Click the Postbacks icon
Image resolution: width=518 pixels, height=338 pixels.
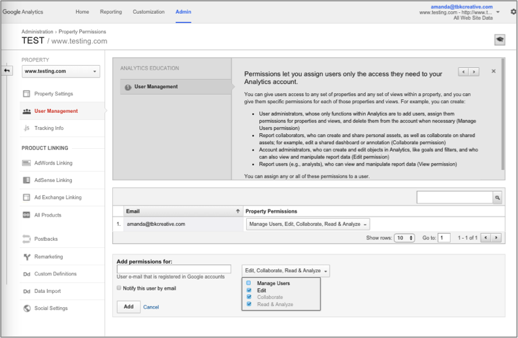point(26,239)
